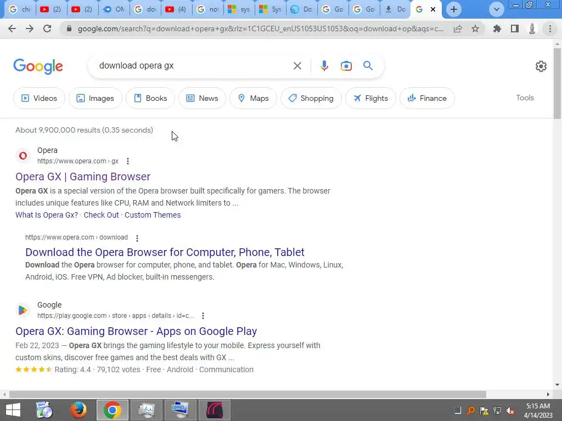The width and height of the screenshot is (562, 421).
Task: Switch to the 'sys' Microsoft tab
Action: pos(239,9)
